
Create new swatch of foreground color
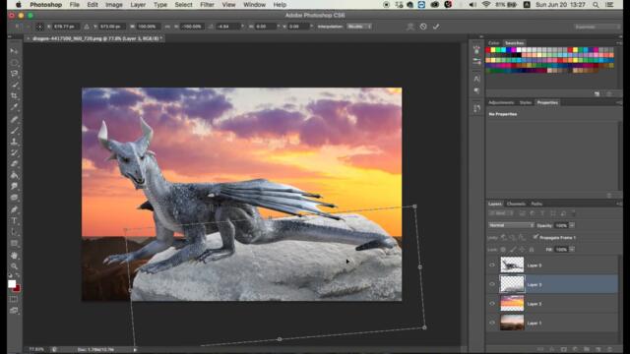598,93
